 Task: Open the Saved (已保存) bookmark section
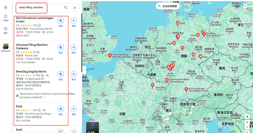(x=6, y=18)
